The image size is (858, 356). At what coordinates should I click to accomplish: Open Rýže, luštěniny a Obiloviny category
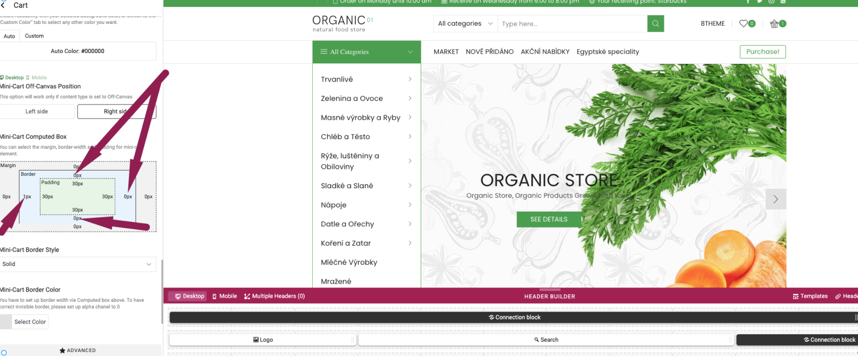click(350, 161)
